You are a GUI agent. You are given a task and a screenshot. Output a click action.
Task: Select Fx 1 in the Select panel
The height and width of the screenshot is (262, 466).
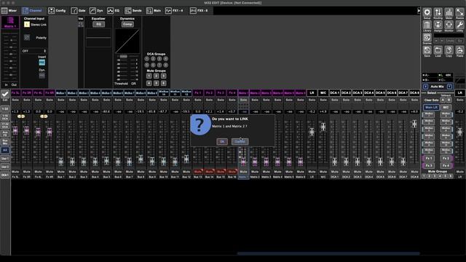click(429, 159)
